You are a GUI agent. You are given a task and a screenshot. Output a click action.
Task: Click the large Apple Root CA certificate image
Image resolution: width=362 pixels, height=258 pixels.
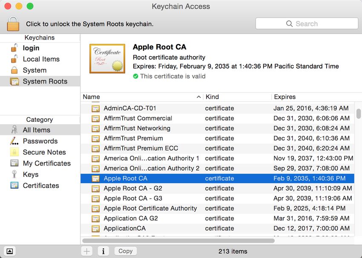click(x=107, y=59)
